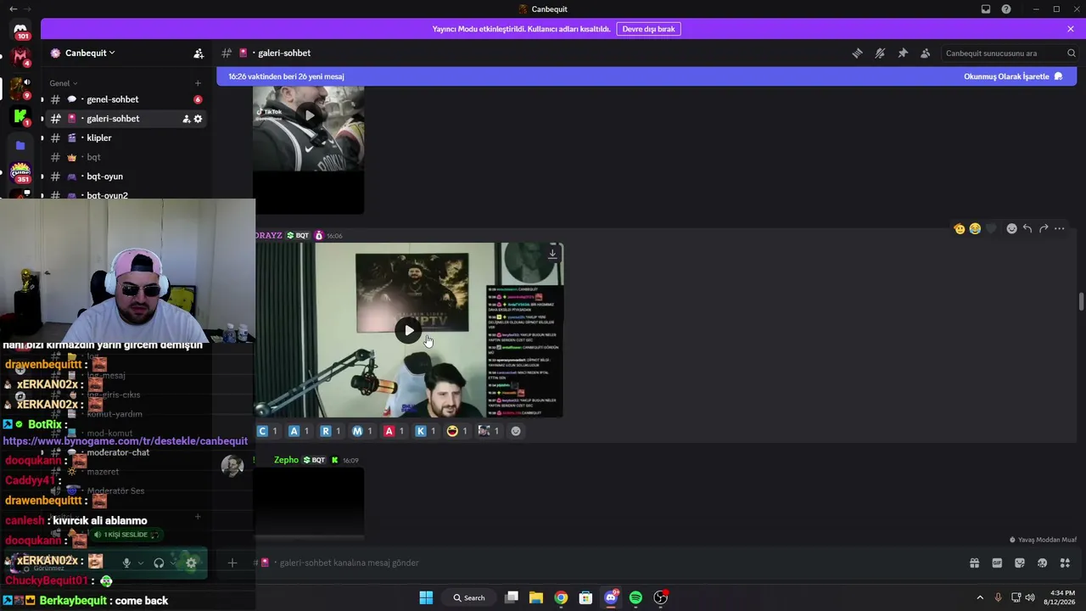Open the red M server icon
Screen dimensions: 1086x611
tap(20, 59)
